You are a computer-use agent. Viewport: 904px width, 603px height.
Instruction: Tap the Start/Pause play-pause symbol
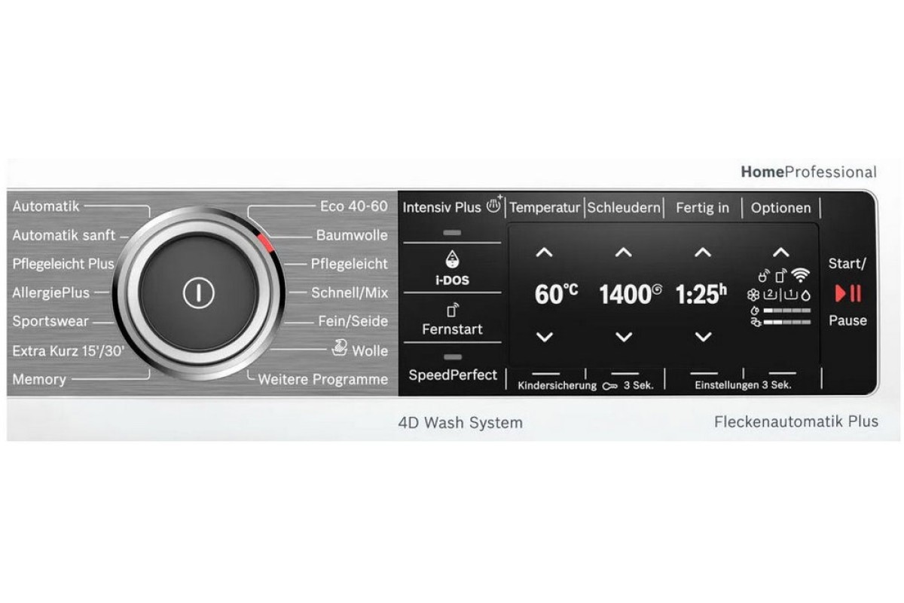pyautogui.click(x=847, y=294)
